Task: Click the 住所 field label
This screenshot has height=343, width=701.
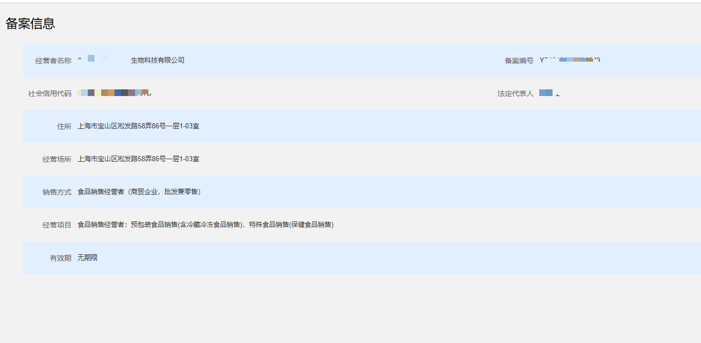Action: (x=64, y=126)
